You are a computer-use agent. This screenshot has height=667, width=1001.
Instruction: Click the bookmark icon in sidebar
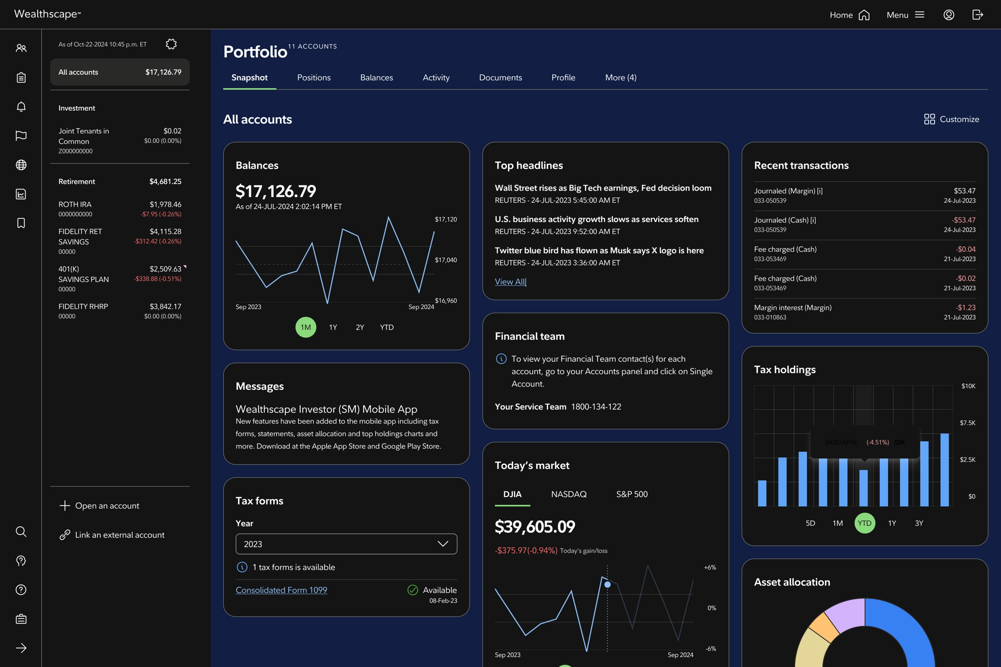click(x=21, y=223)
